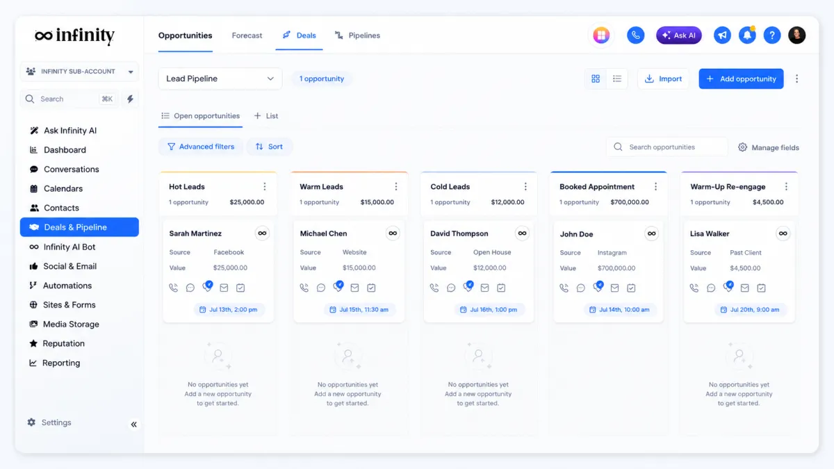Switch to the Pipelines tab
This screenshot has width=834, height=469.
(x=357, y=35)
